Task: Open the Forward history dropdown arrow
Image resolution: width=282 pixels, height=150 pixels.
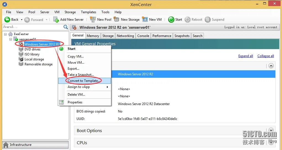Action: pyautogui.click(x=46, y=20)
